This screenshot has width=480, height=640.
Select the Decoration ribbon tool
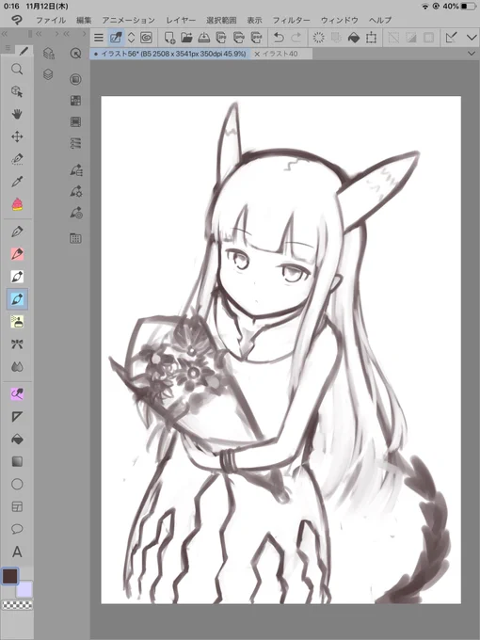(17, 344)
